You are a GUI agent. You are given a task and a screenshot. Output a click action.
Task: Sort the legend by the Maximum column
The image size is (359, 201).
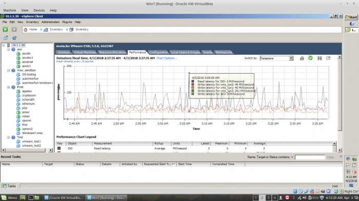point(220,143)
